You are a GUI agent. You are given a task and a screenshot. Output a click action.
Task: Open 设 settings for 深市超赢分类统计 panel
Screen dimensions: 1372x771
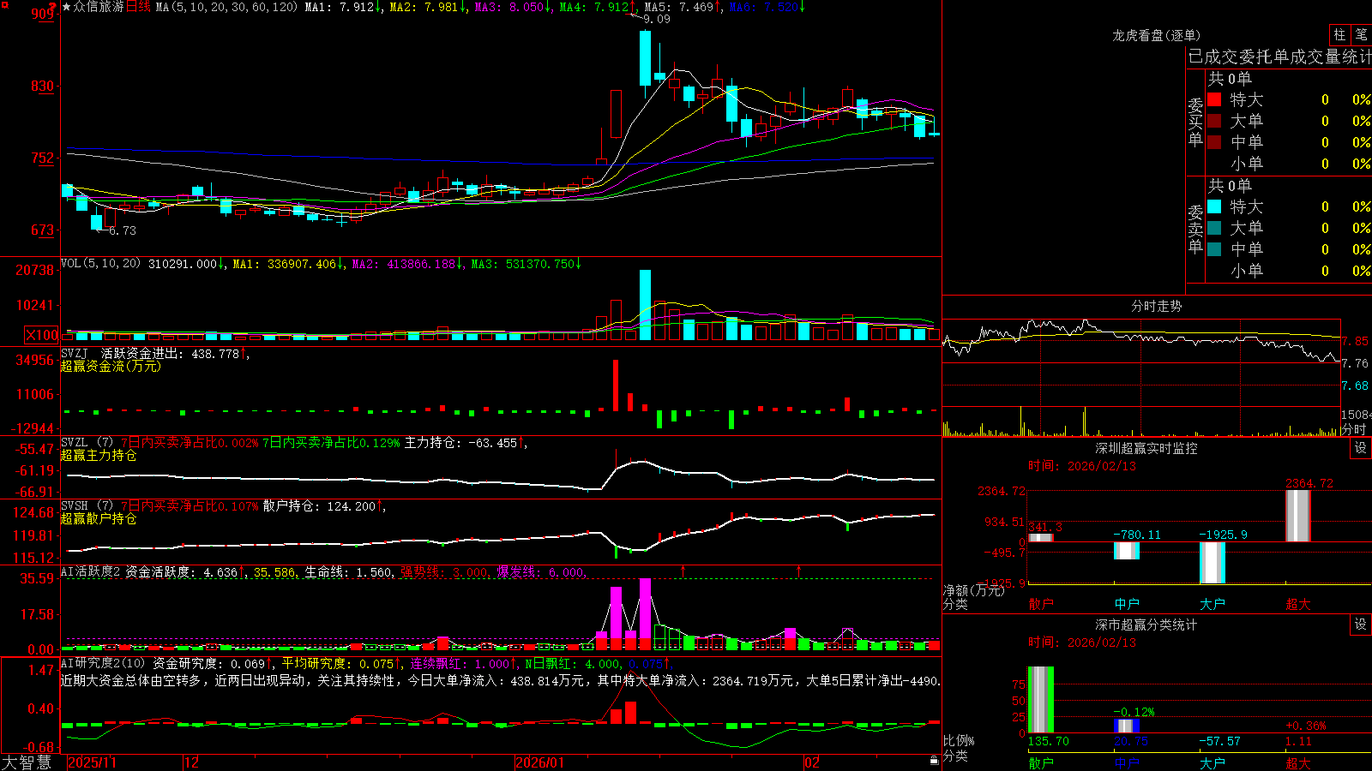[1361, 625]
